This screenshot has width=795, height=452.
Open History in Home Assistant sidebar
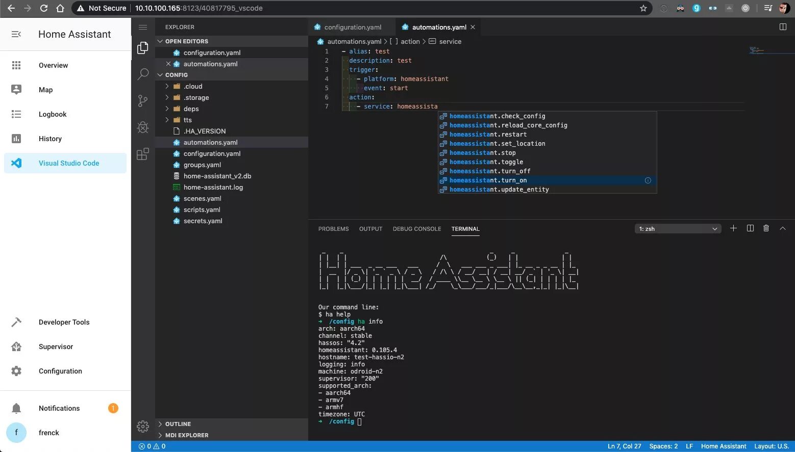(65, 139)
